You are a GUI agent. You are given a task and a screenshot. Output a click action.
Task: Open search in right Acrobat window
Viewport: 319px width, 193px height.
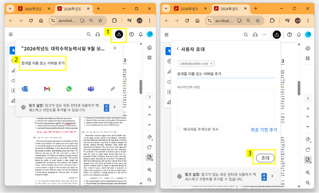point(246,35)
